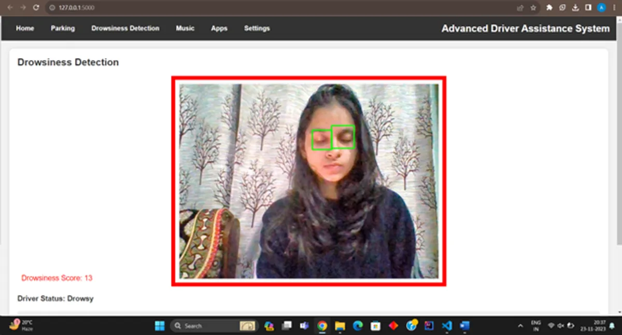The width and height of the screenshot is (622, 335).
Task: Open the Windows Start menu
Action: [x=160, y=326]
